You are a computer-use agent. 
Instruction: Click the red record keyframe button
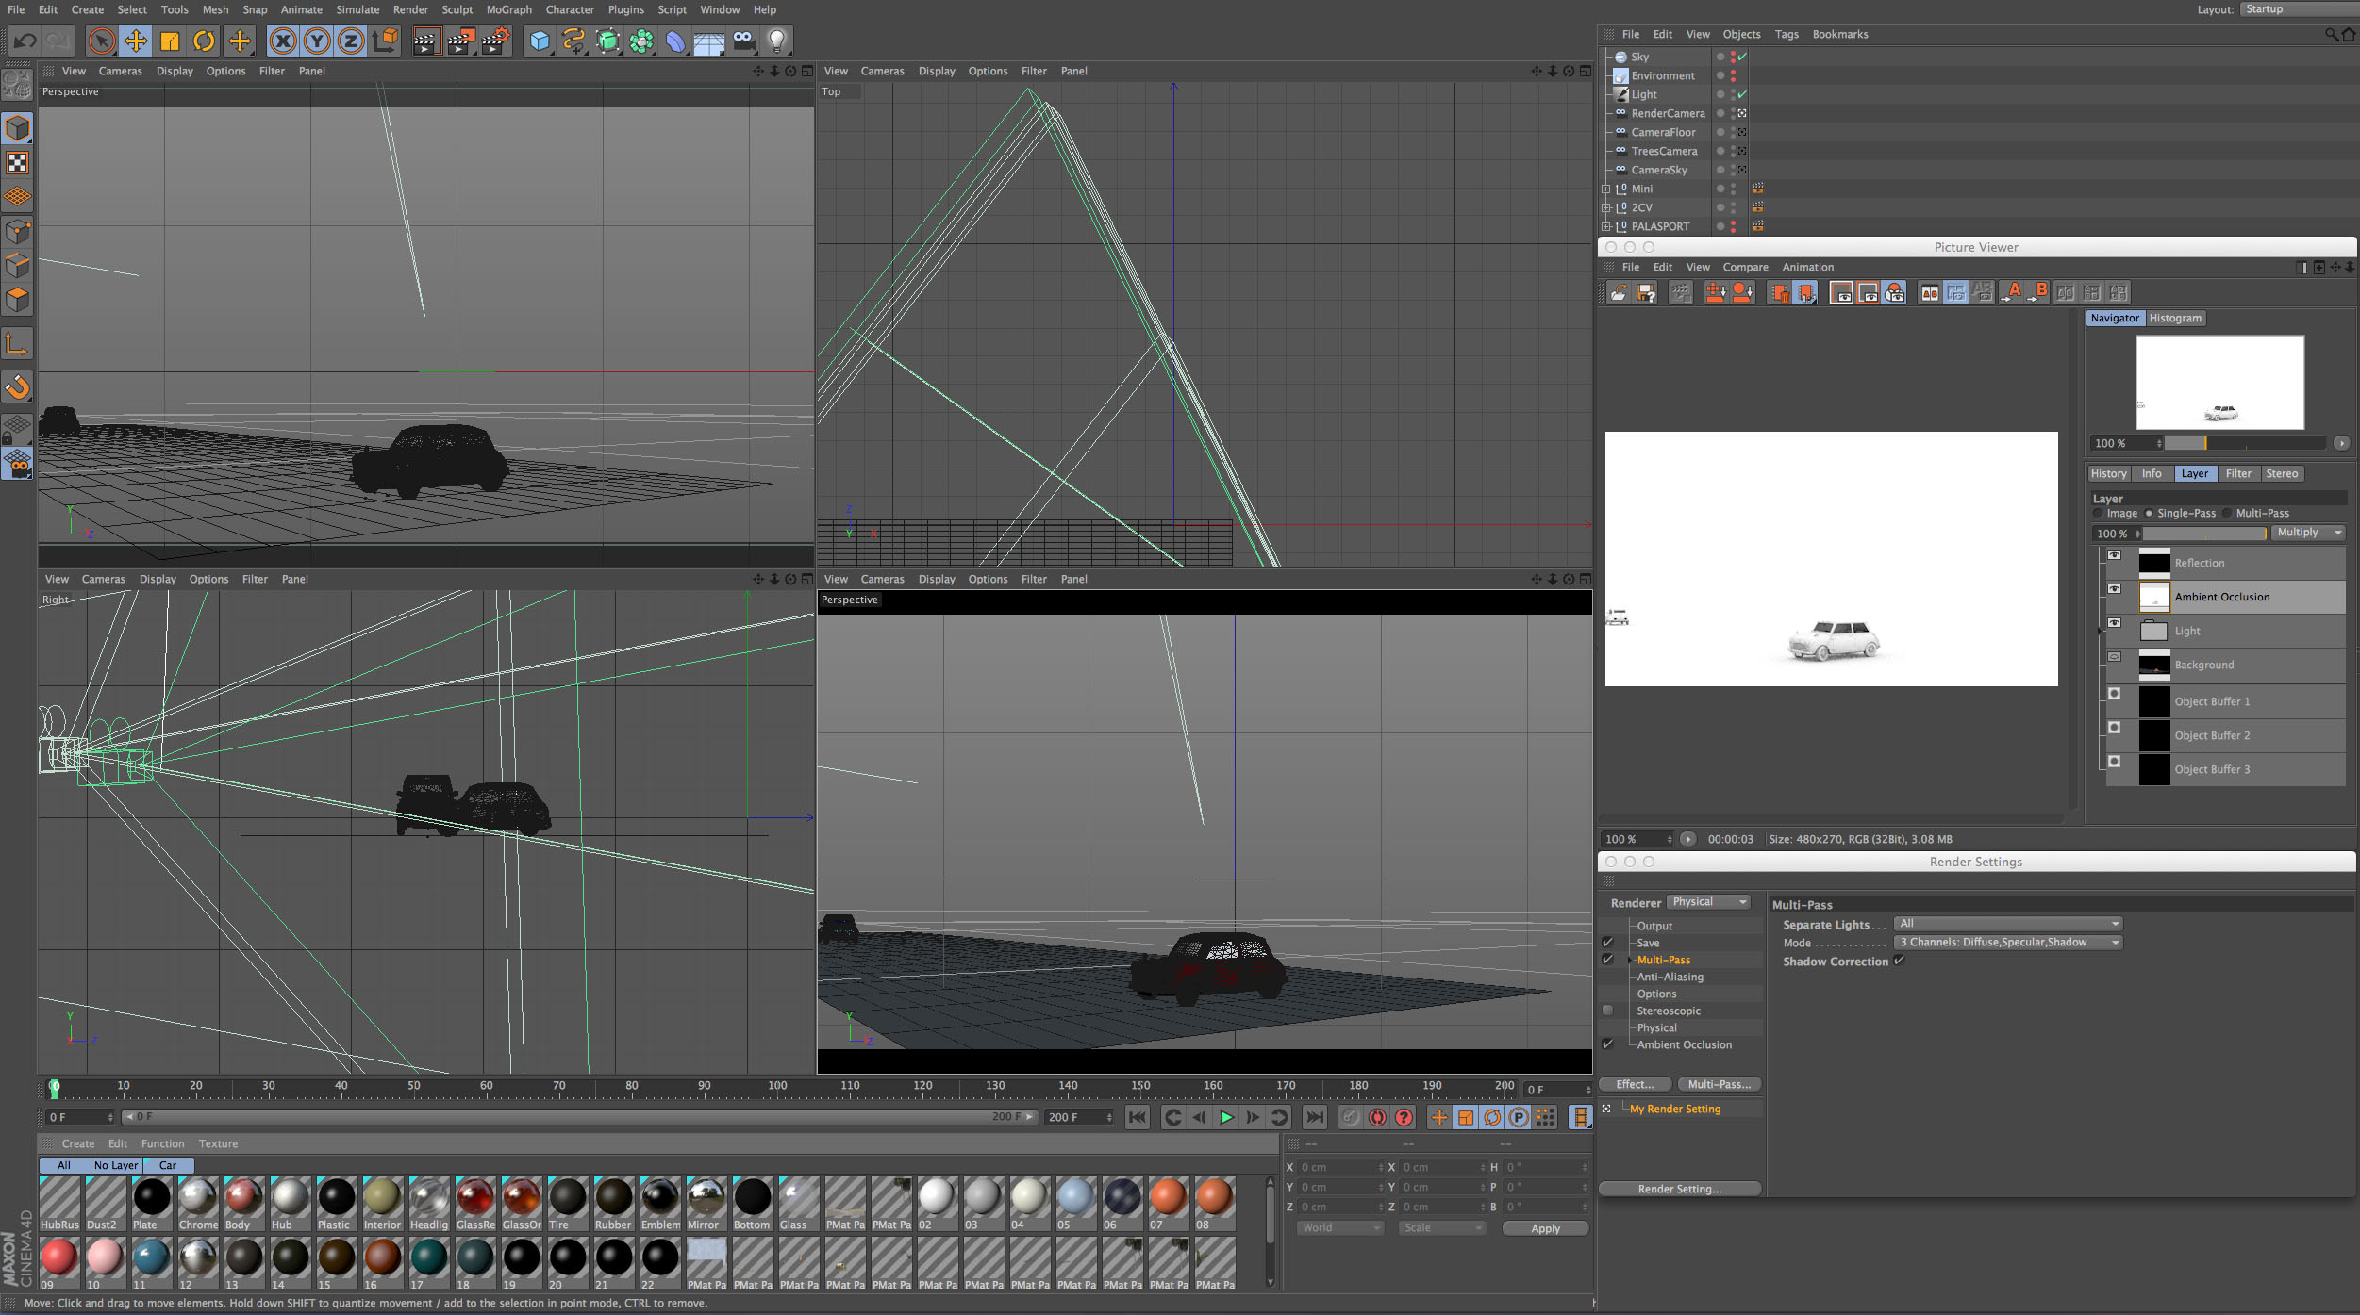coord(1377,1117)
